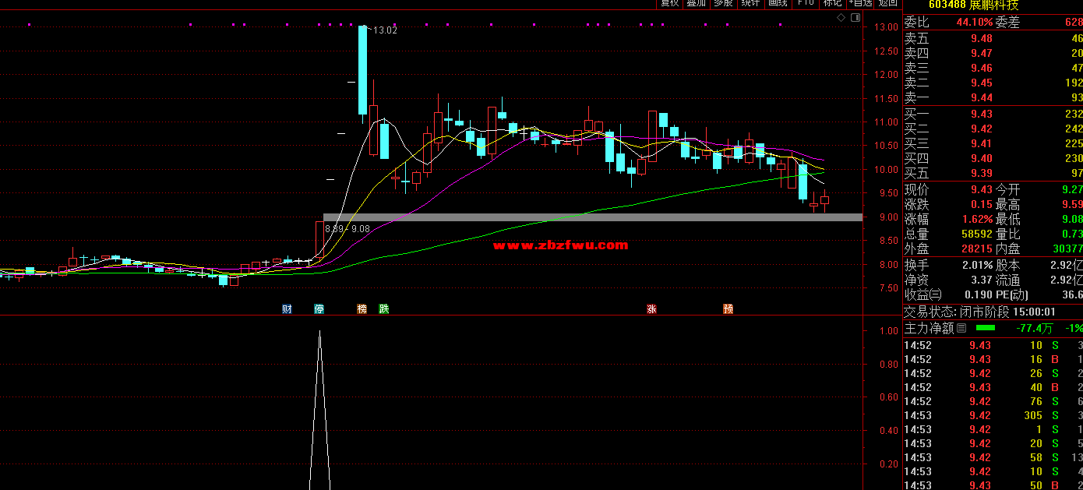Select the 14:52 trade row with volume 76
The height and width of the screenshot is (490, 1083).
tap(993, 402)
